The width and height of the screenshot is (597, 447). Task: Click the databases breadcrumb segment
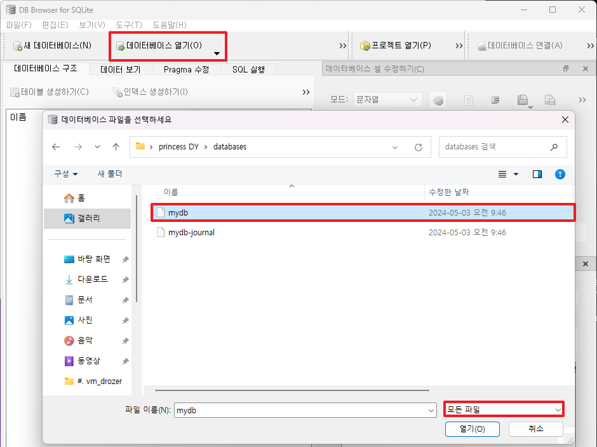click(229, 147)
